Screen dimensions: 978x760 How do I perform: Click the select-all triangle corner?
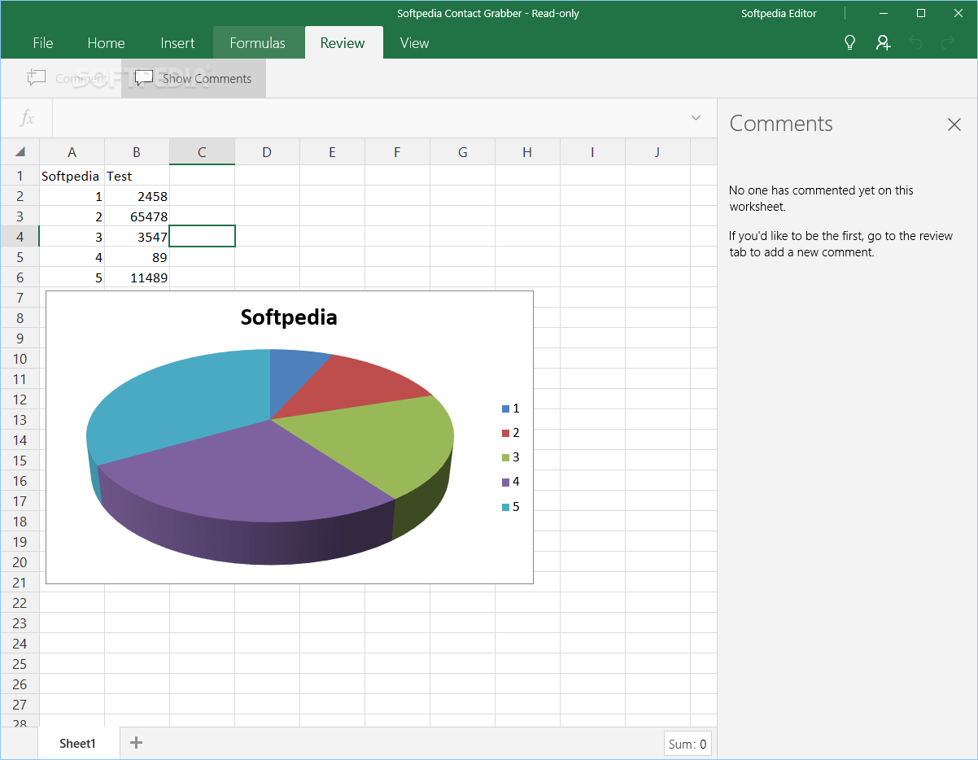20,152
